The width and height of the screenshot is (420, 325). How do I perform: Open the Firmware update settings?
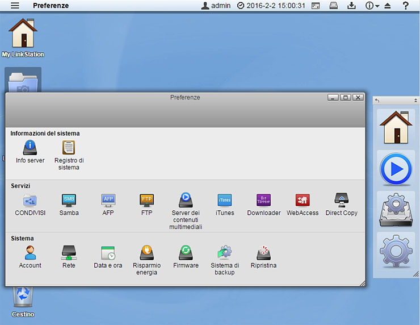tap(186, 253)
